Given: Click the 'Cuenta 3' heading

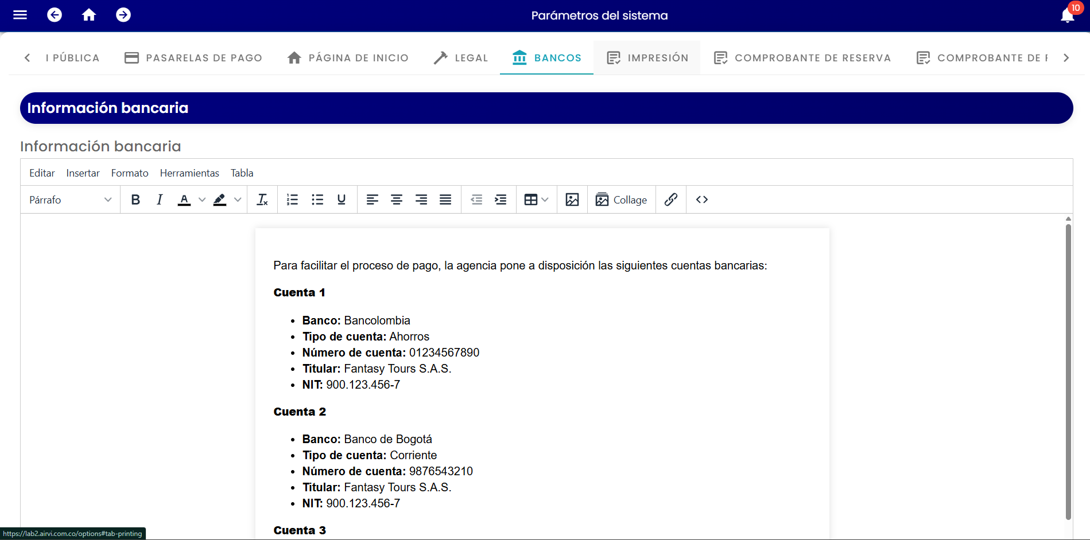Looking at the screenshot, I should (x=300, y=530).
